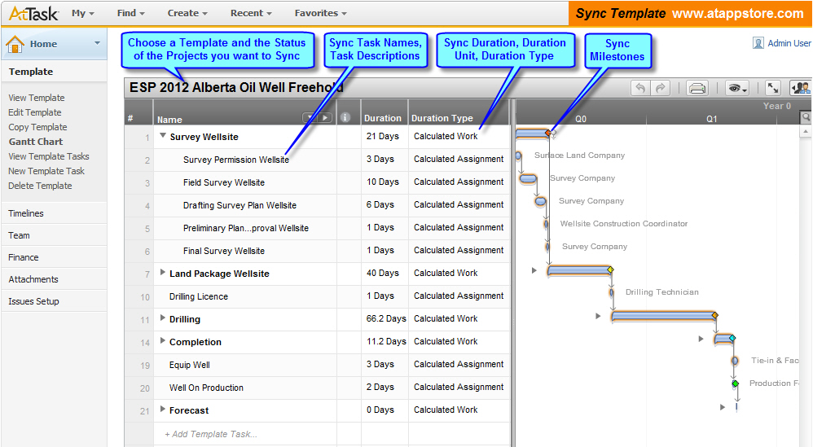The image size is (813, 447).
Task: Click the undo arrow in Gantt toolbar
Action: coord(640,88)
